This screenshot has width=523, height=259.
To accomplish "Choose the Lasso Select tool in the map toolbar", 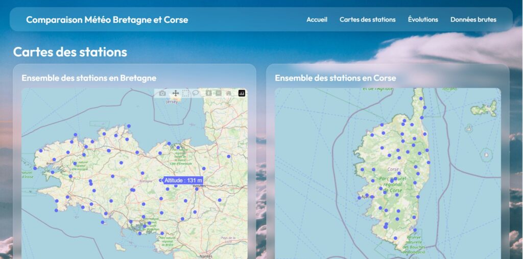I will click(196, 93).
